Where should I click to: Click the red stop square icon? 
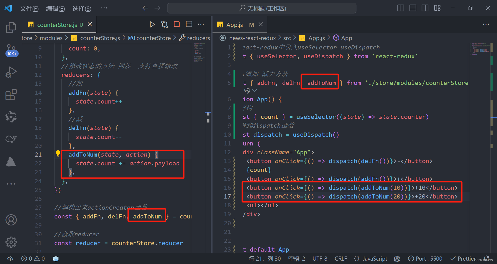pos(177,24)
